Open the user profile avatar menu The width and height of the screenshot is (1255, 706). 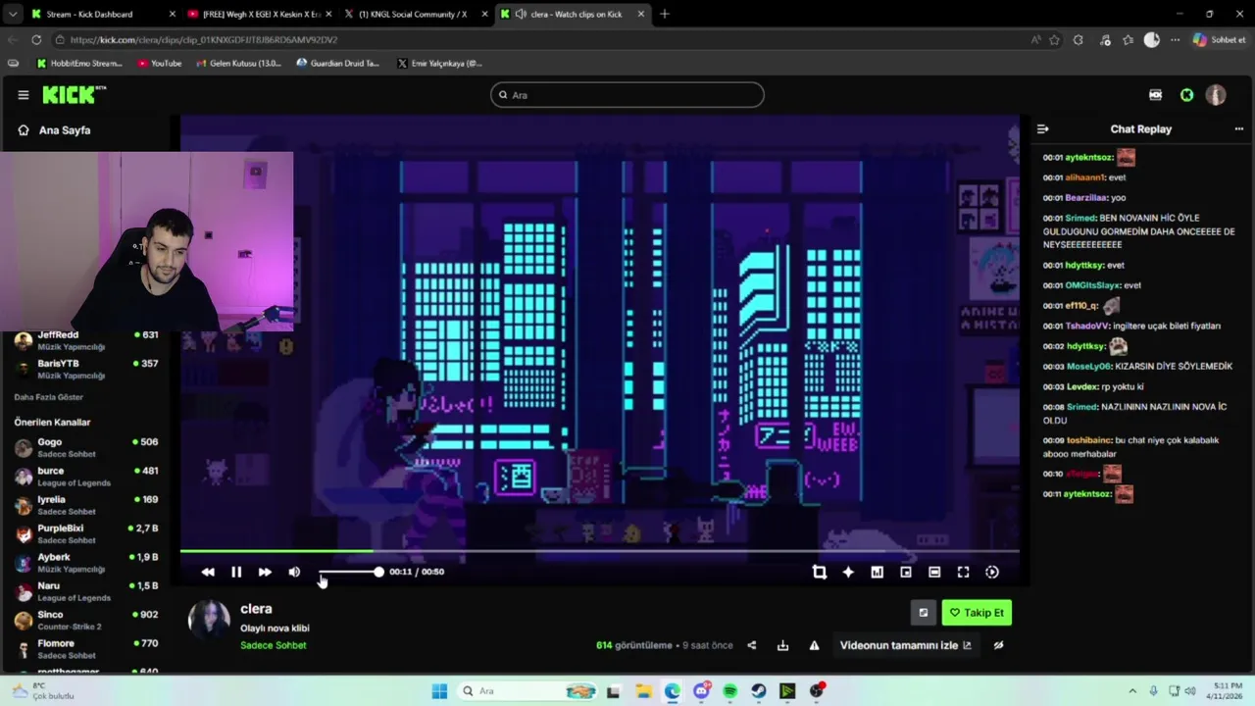(1216, 95)
